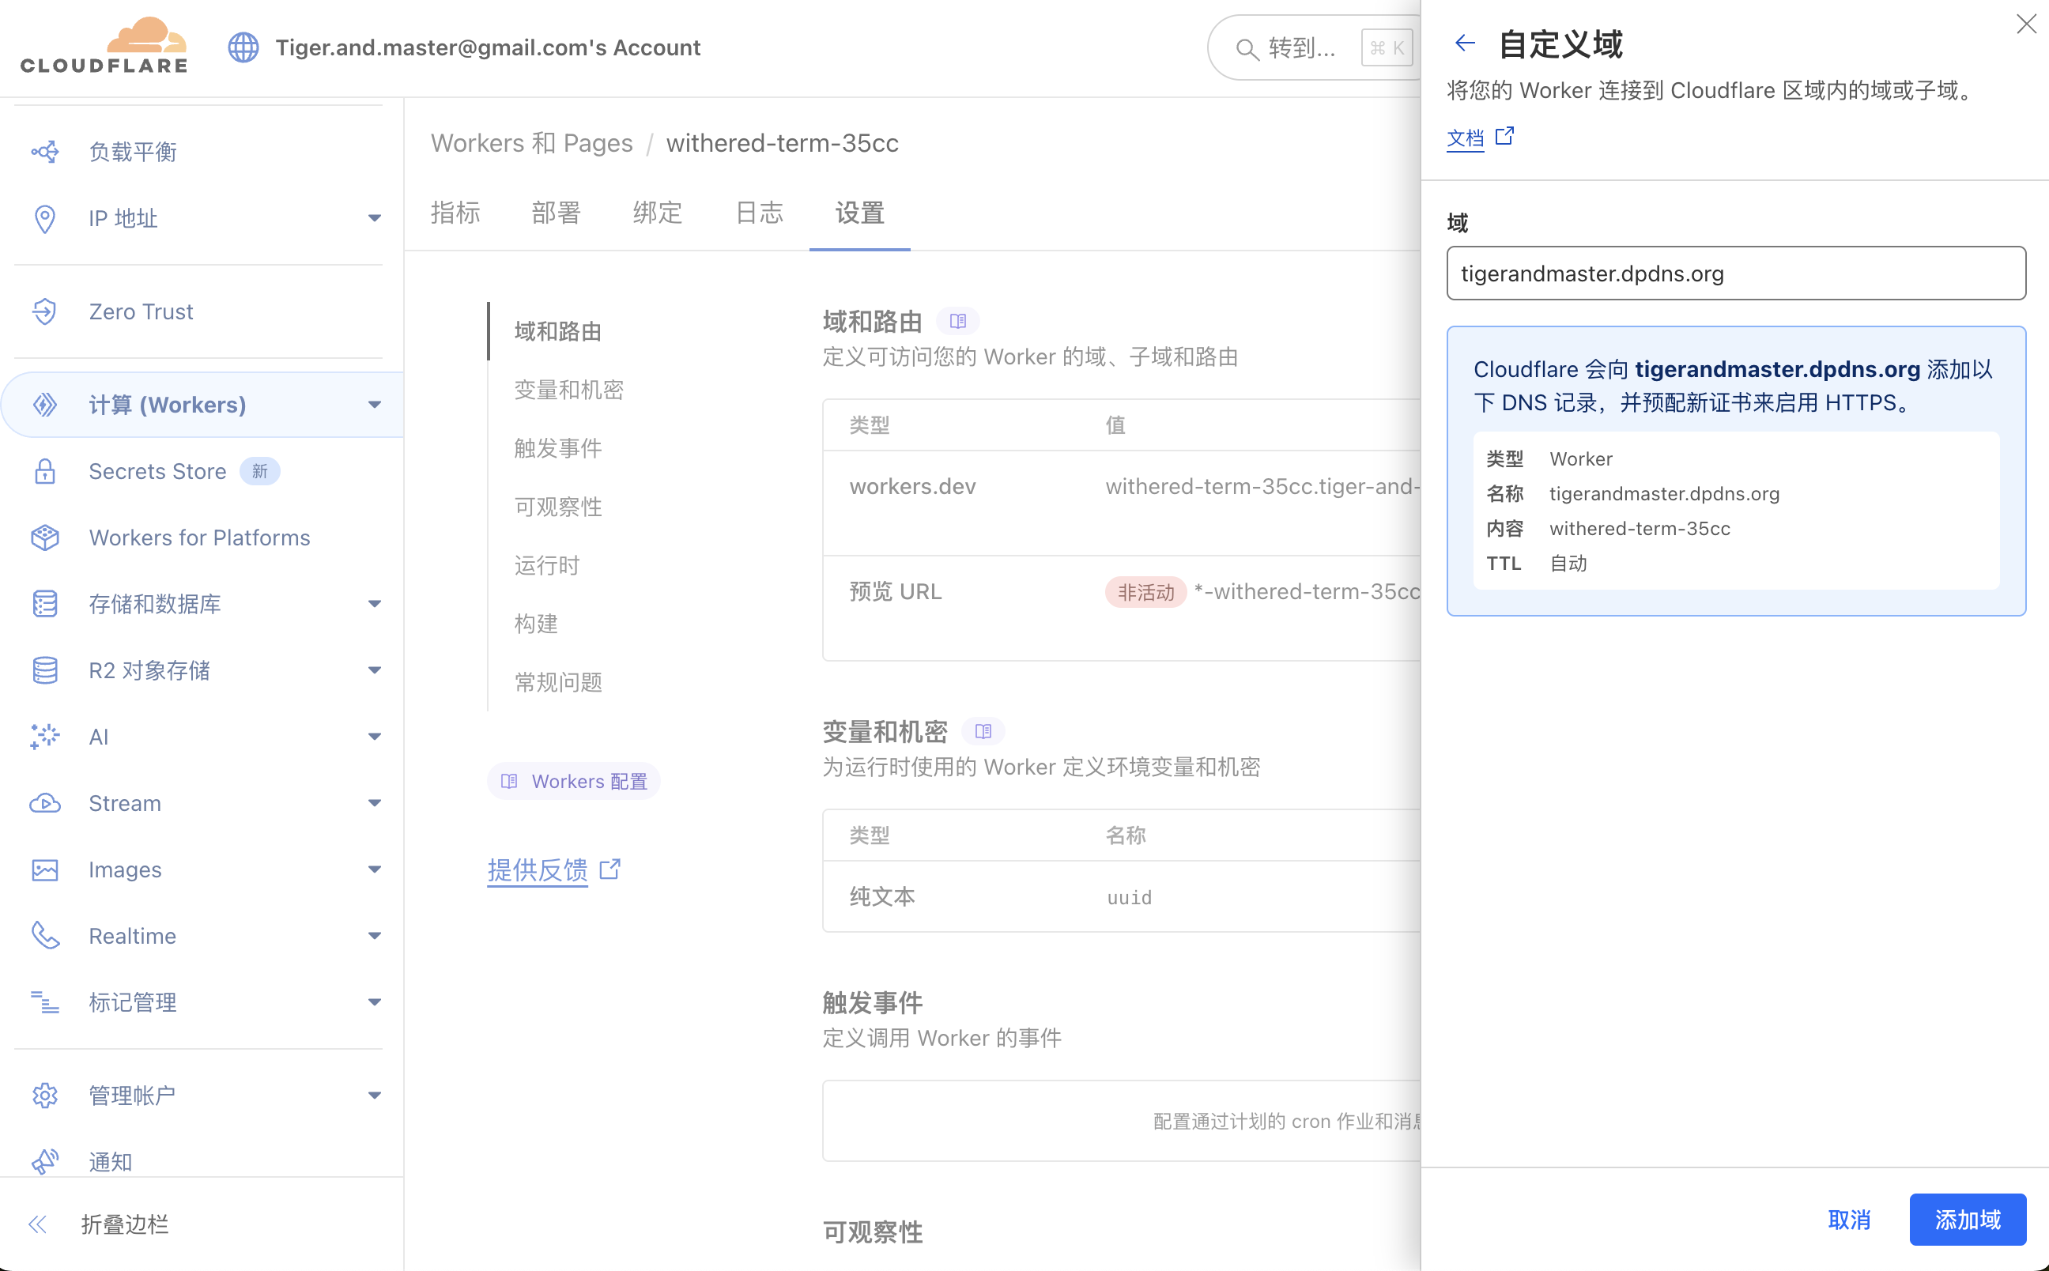2049x1271 pixels.
Task: Click the 取消 button
Action: click(1849, 1220)
